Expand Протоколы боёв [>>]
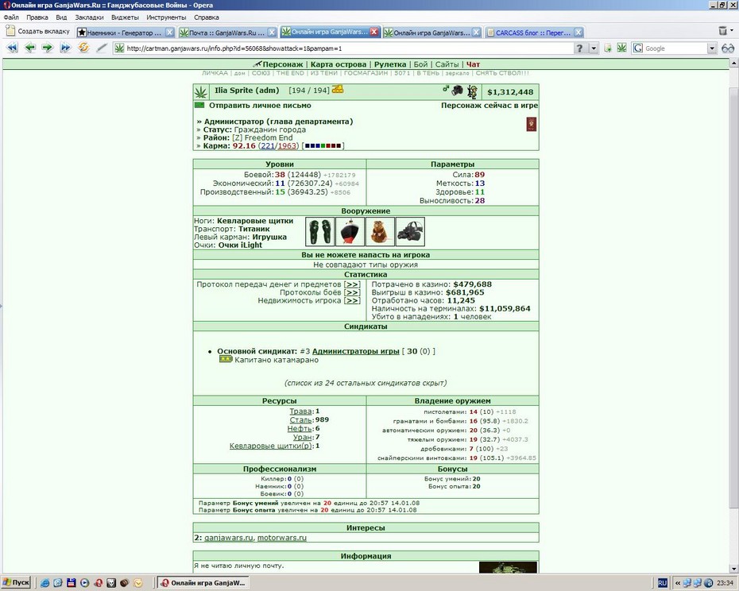Screen dimensions: 739x591 [352, 292]
